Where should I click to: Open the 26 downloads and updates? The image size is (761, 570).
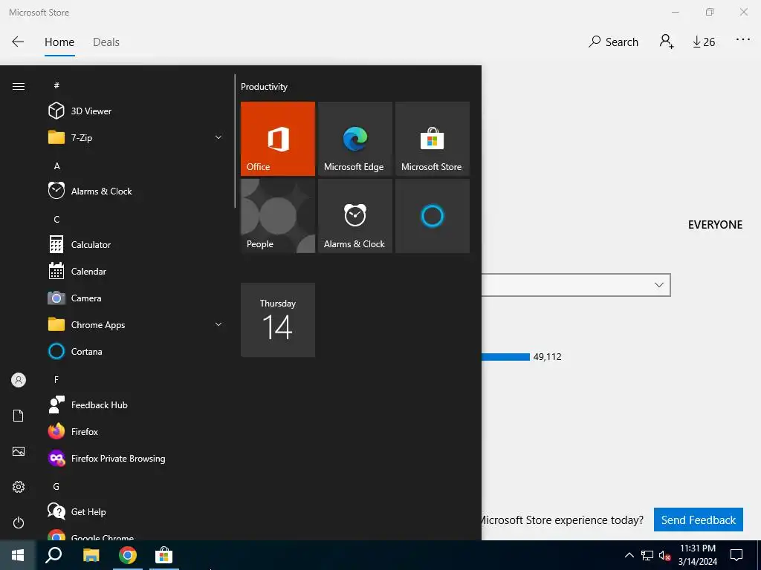(x=704, y=42)
